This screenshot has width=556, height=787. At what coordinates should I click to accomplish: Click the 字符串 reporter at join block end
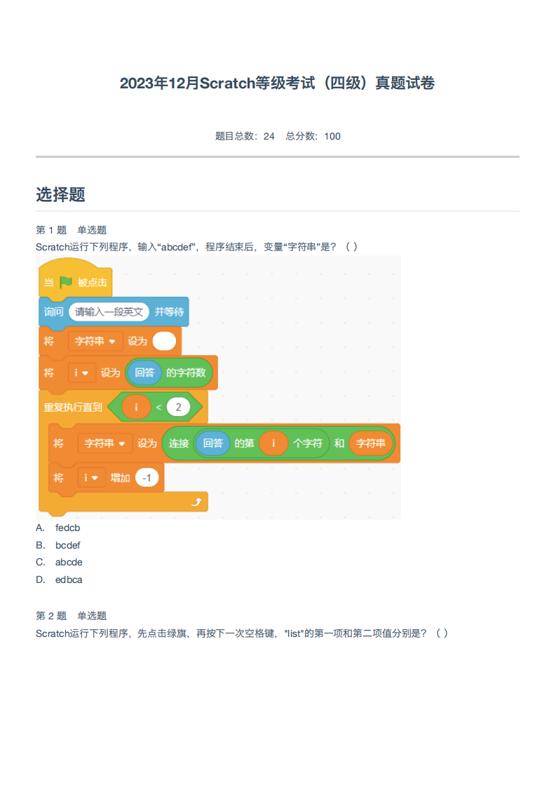[371, 444]
